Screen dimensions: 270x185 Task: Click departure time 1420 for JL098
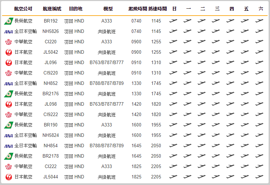(x=136, y=104)
